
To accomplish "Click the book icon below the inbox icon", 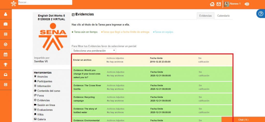I will tap(6, 85).
